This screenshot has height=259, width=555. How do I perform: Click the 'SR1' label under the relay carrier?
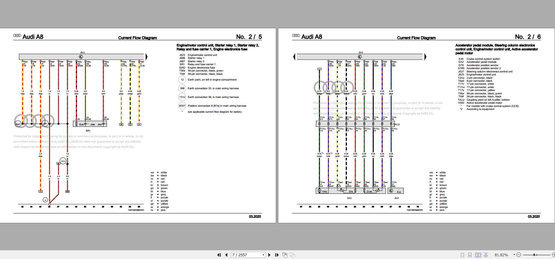pos(88,131)
